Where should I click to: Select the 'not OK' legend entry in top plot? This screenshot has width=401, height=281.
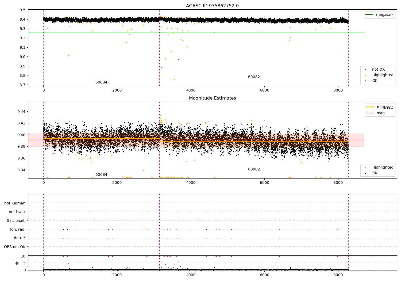tap(378, 70)
